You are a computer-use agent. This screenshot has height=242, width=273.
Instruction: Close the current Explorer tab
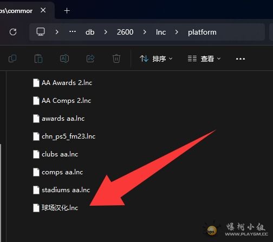coord(43,10)
